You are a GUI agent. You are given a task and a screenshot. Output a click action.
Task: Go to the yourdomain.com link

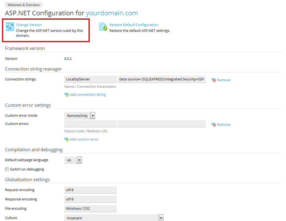click(x=112, y=13)
